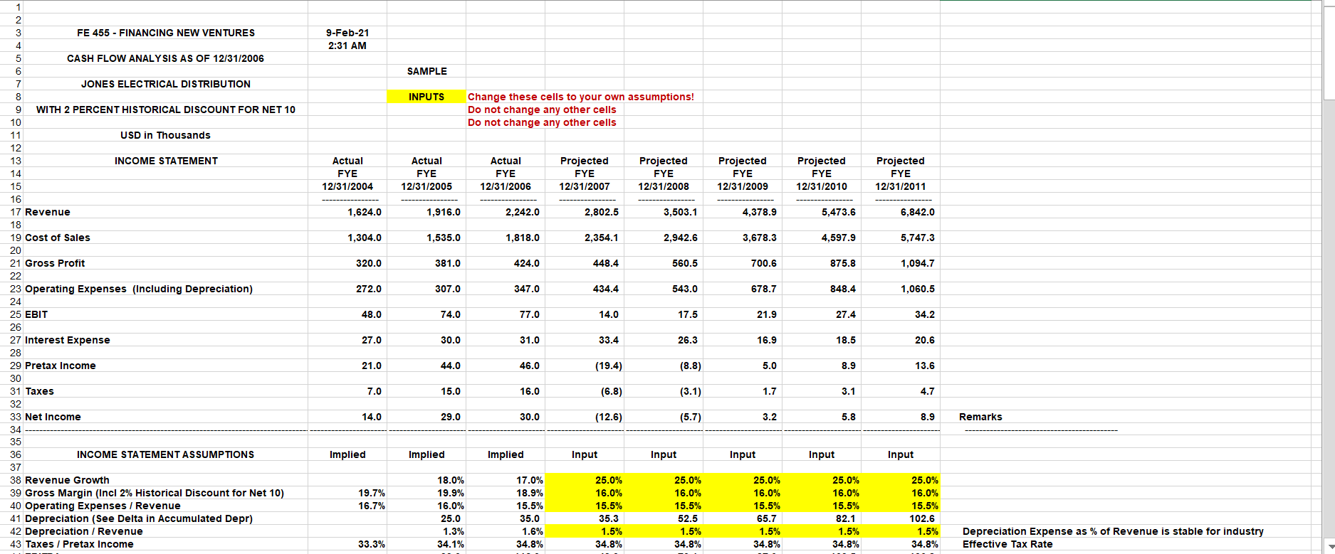1335x554 pixels.
Task: Click the Remarks header cell
Action: [980, 417]
